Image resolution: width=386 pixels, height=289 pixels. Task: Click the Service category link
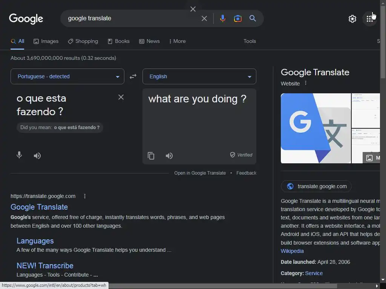(x=314, y=273)
